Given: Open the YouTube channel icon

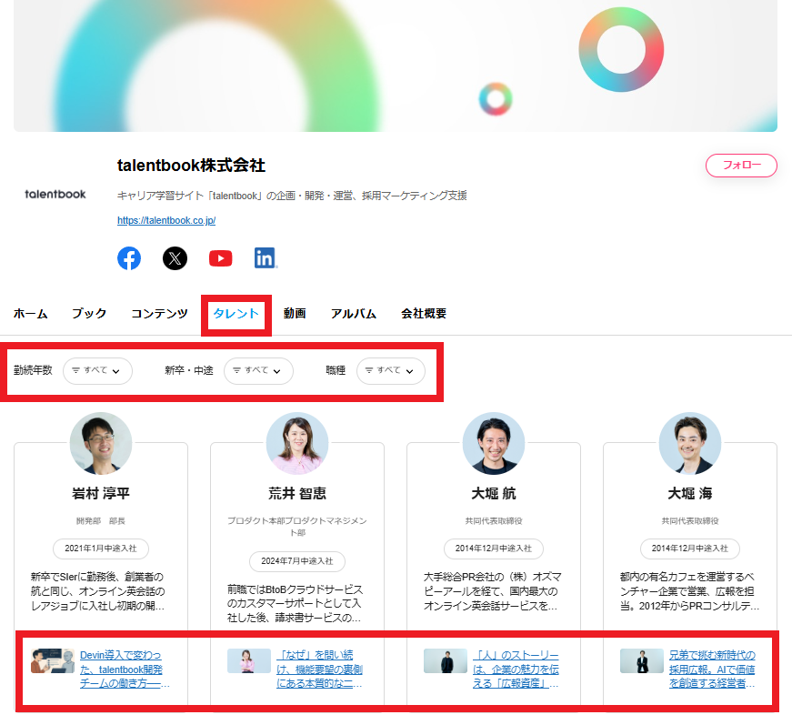Looking at the screenshot, I should click(x=221, y=258).
